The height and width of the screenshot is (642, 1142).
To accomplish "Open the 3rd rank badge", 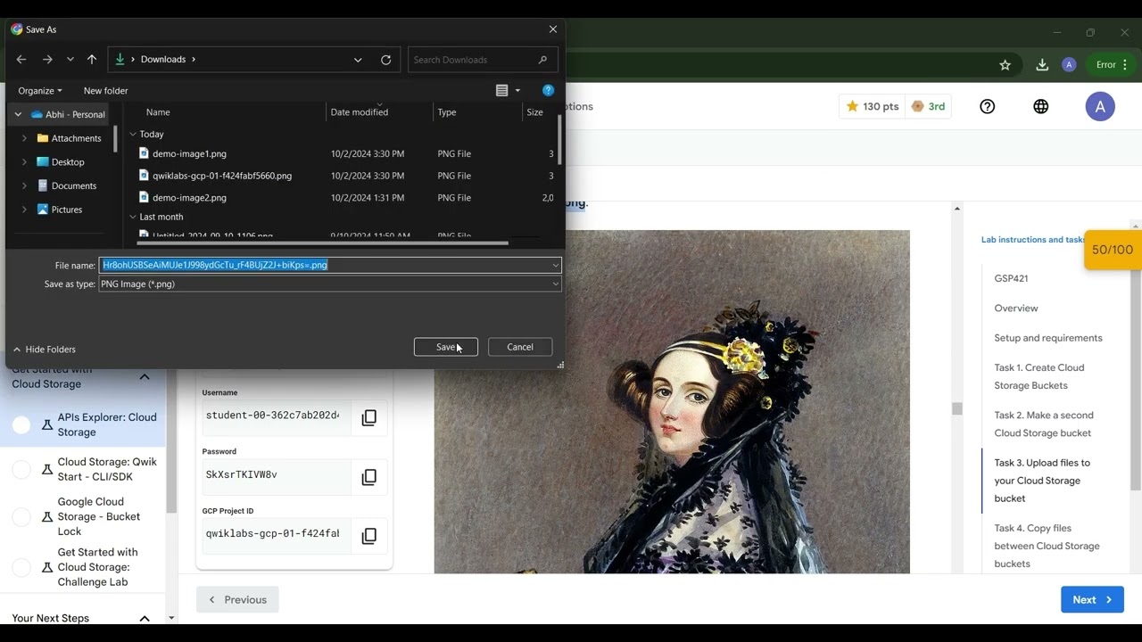I will 928,106.
